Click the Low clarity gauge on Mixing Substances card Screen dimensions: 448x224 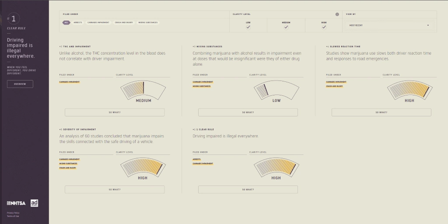(276, 91)
